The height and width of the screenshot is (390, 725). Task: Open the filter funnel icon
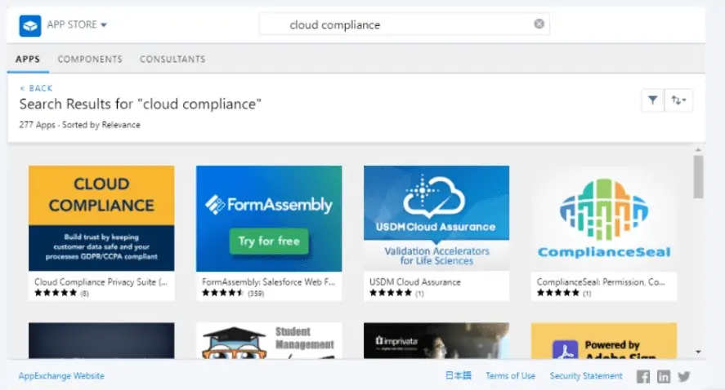click(653, 100)
